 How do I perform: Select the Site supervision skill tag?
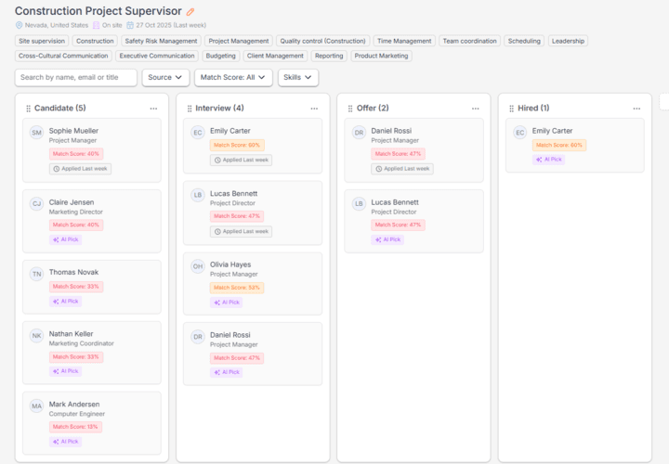pos(42,41)
